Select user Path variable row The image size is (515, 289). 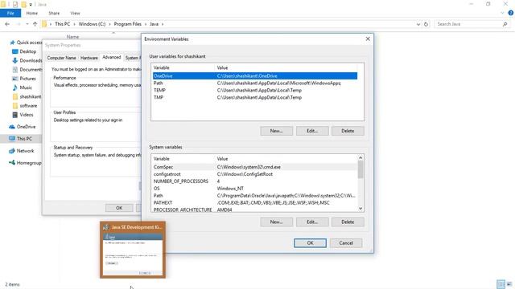255,83
